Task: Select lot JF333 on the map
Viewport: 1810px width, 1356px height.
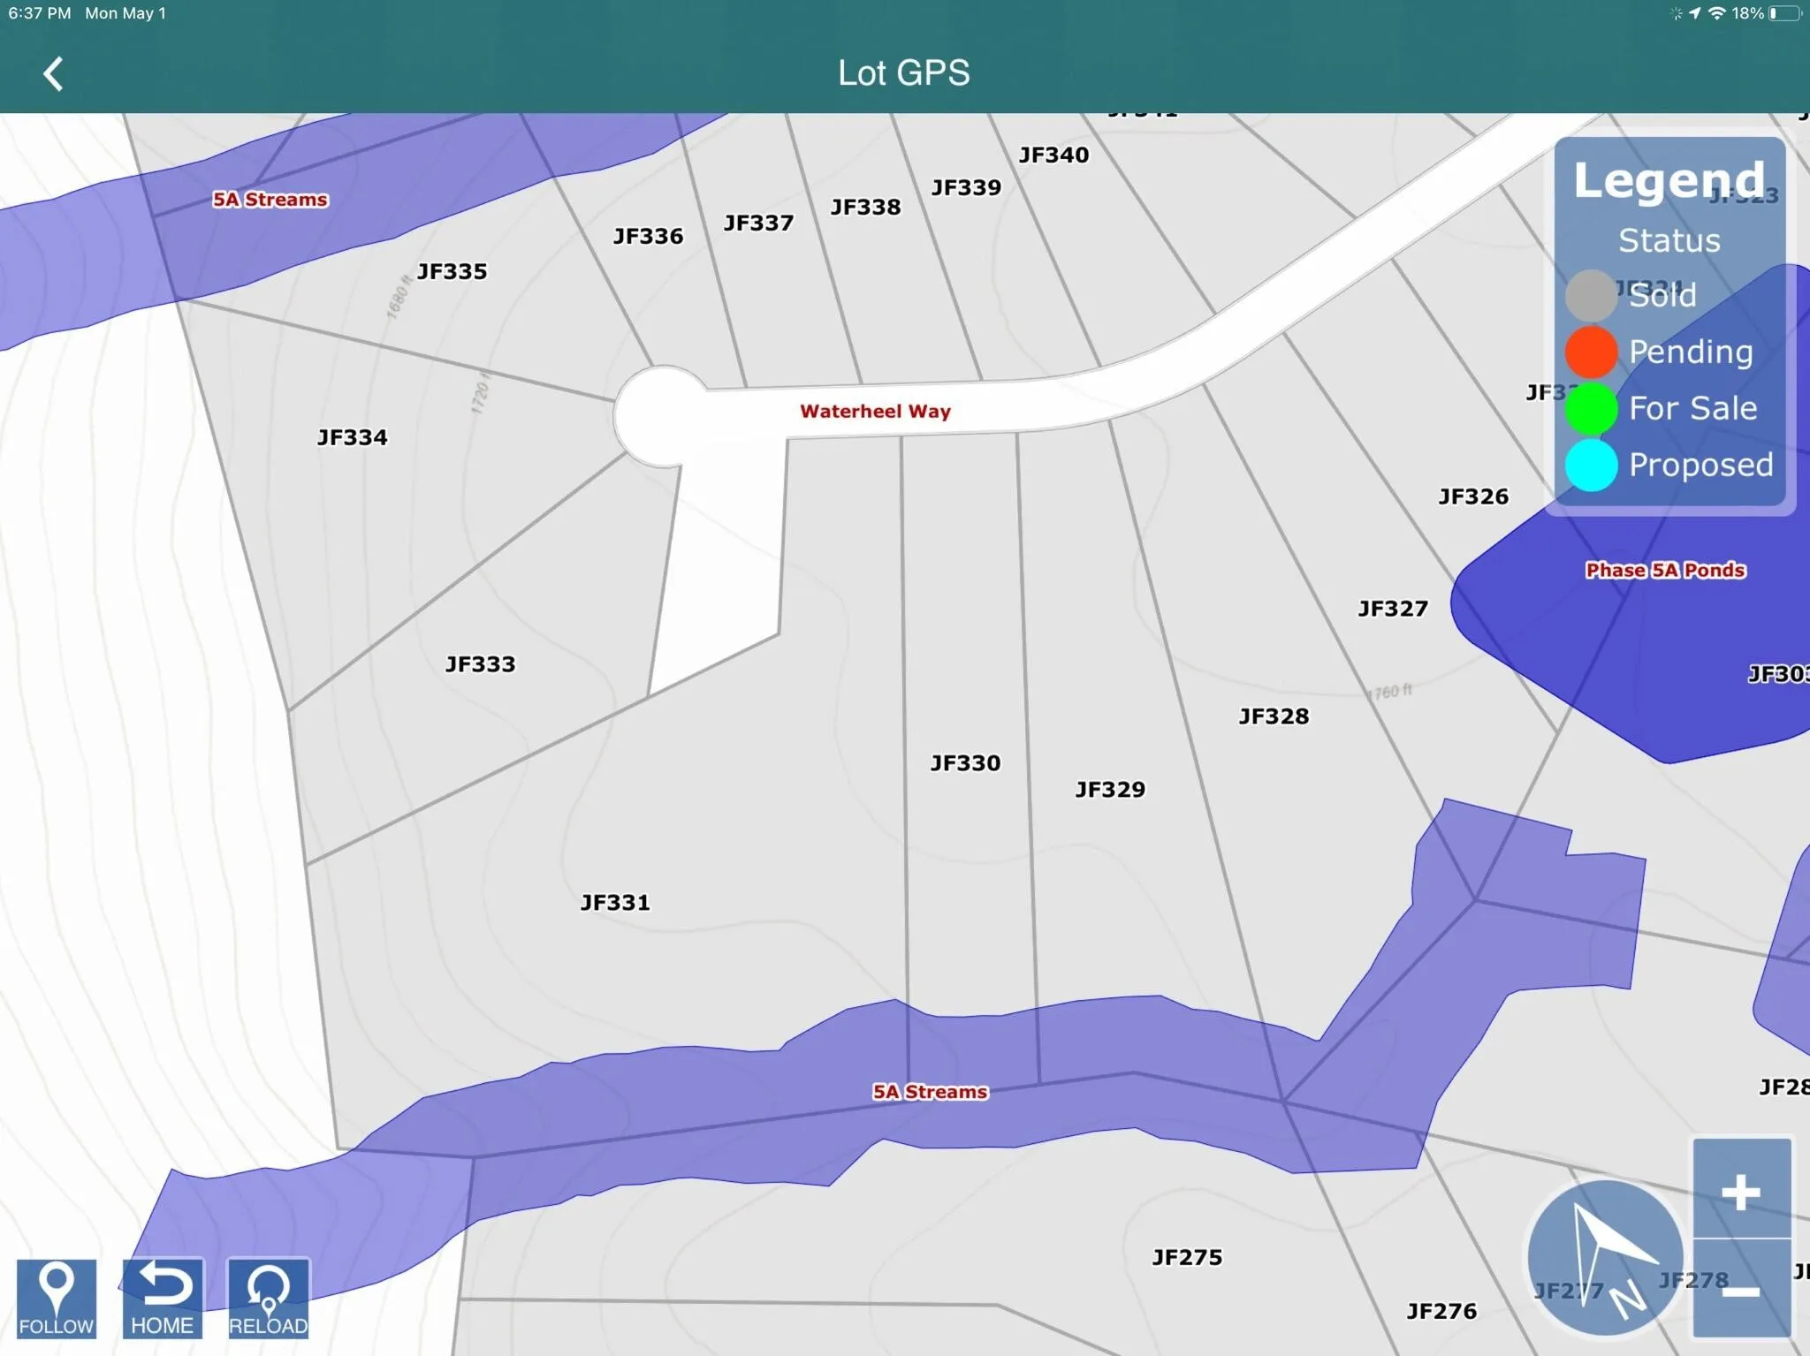Action: point(480,663)
